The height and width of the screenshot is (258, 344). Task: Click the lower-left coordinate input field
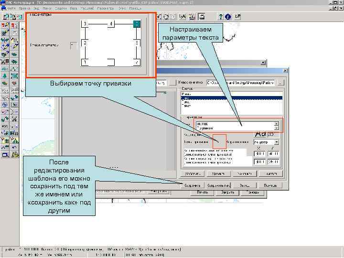260,162
